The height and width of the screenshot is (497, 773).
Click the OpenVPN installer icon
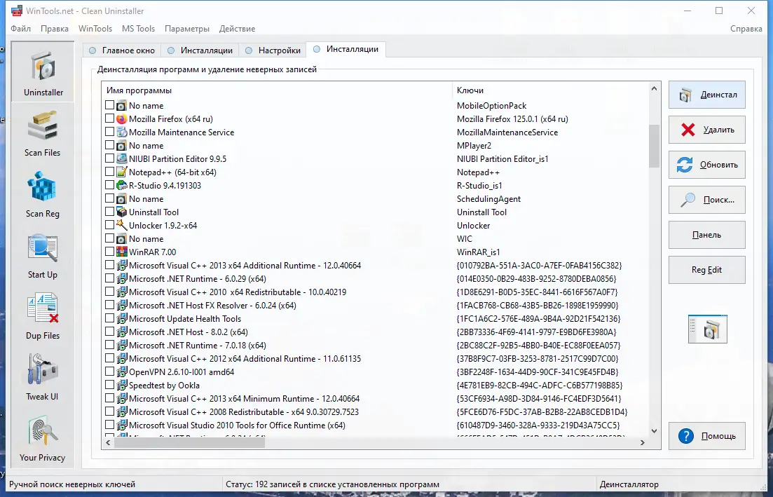121,372
